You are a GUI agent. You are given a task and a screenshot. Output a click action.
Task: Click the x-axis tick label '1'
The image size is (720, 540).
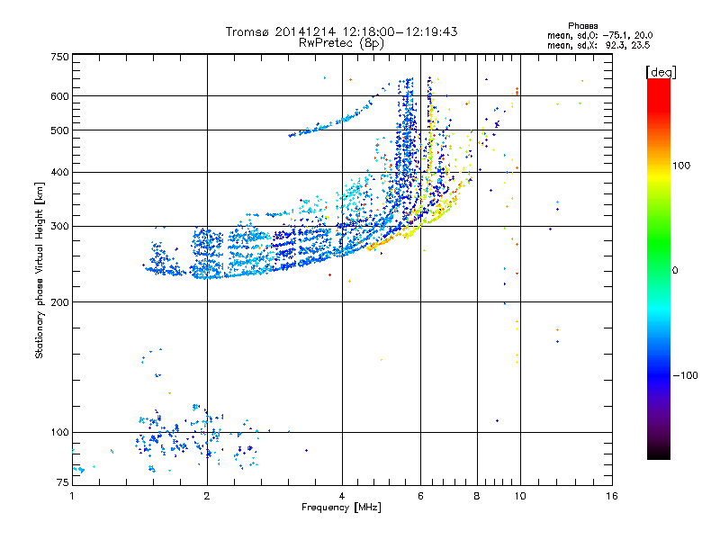pos(72,496)
